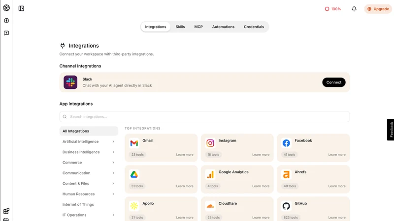Click Learn more on Facebook card

(x=337, y=155)
